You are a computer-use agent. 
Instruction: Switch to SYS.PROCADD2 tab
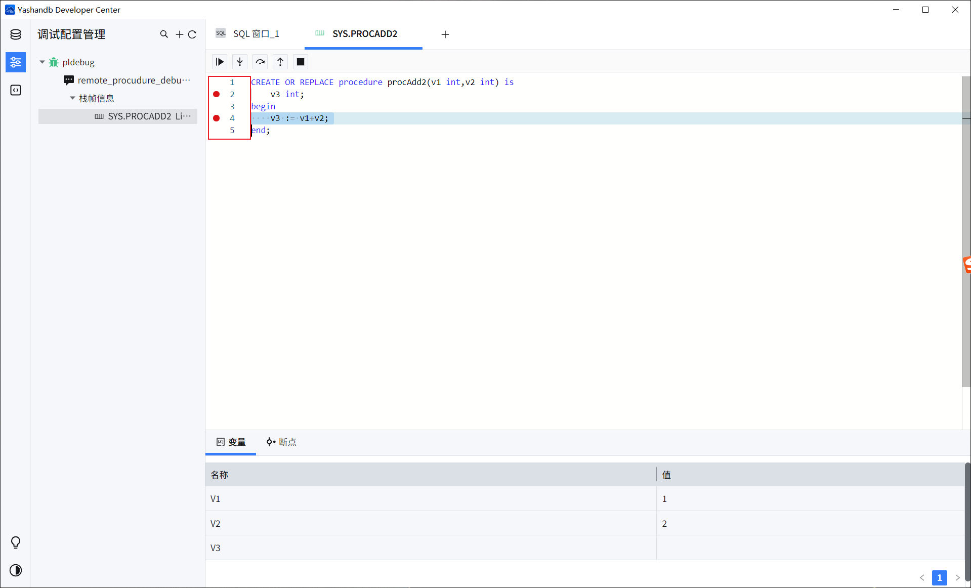click(363, 34)
